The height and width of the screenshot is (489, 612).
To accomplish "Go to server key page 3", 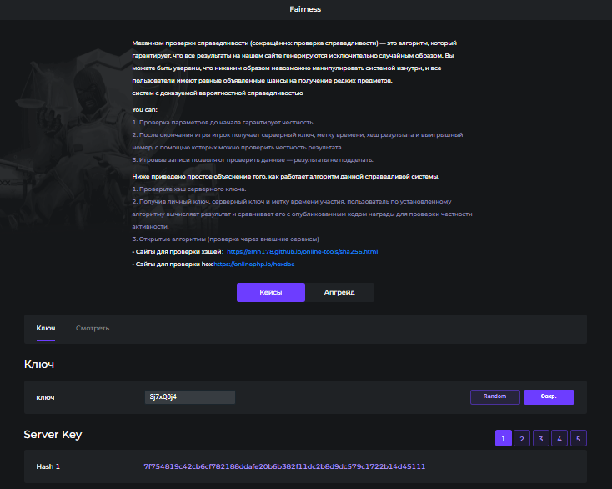I will coord(541,438).
